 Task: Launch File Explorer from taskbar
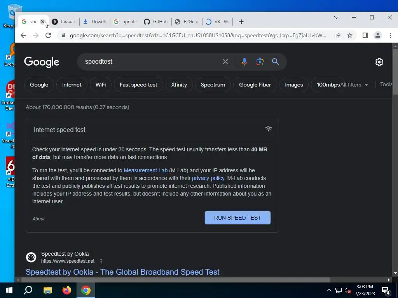(47, 290)
